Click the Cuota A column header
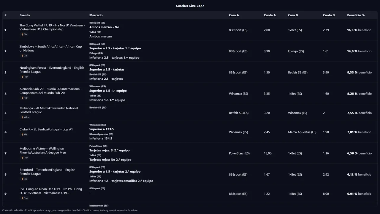The height and width of the screenshot is (214, 380). point(270,15)
